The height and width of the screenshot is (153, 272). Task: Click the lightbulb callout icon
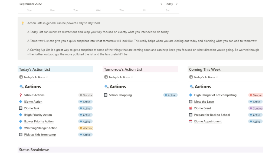23,23
